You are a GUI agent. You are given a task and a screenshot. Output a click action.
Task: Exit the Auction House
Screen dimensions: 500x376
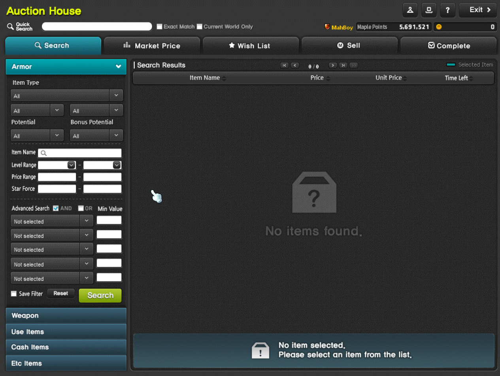pyautogui.click(x=478, y=10)
